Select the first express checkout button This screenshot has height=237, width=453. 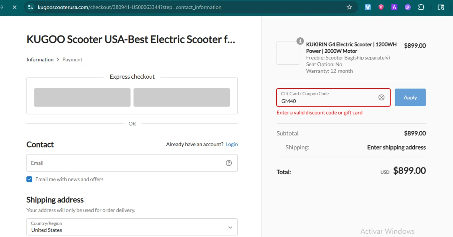[x=82, y=97]
